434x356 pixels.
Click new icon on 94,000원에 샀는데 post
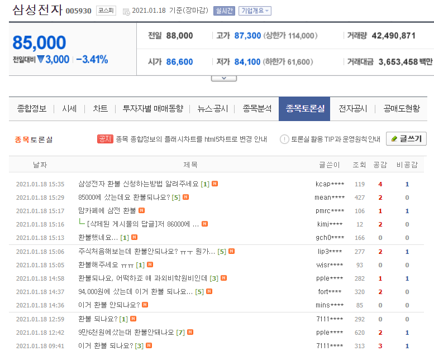pyautogui.click(x=209, y=291)
